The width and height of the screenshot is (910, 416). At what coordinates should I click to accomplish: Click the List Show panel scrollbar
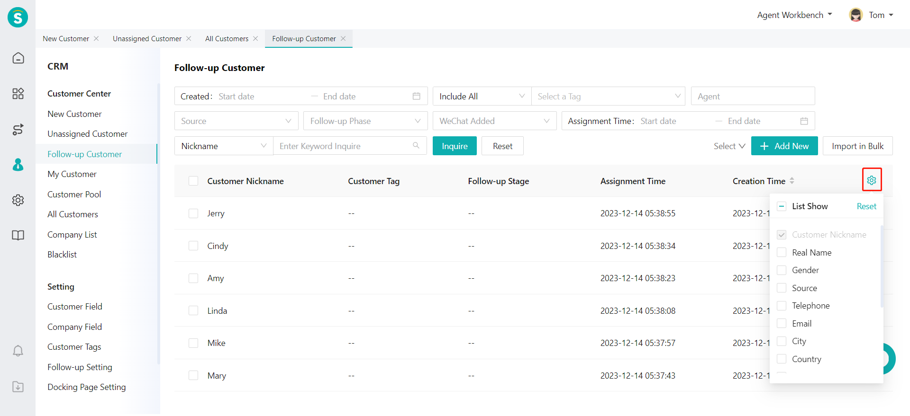pos(882,266)
